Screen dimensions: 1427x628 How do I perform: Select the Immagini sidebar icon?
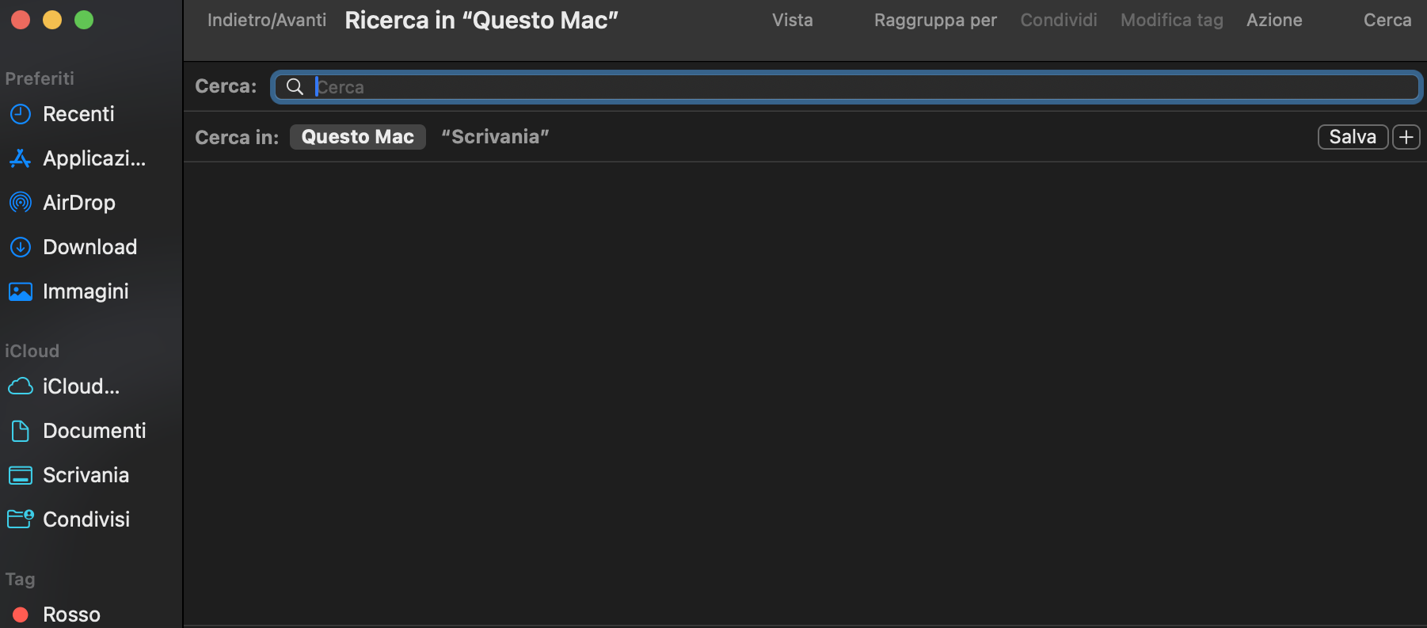point(86,291)
